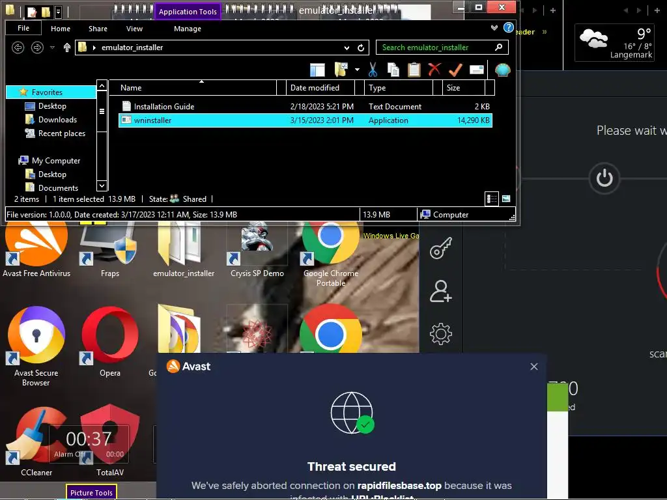Refresh the emulator_installer folder view
This screenshot has width=667, height=500.
[361, 48]
